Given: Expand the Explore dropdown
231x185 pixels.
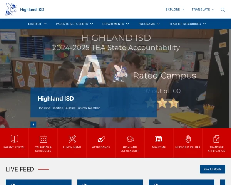Looking at the screenshot, I should 175,10.
